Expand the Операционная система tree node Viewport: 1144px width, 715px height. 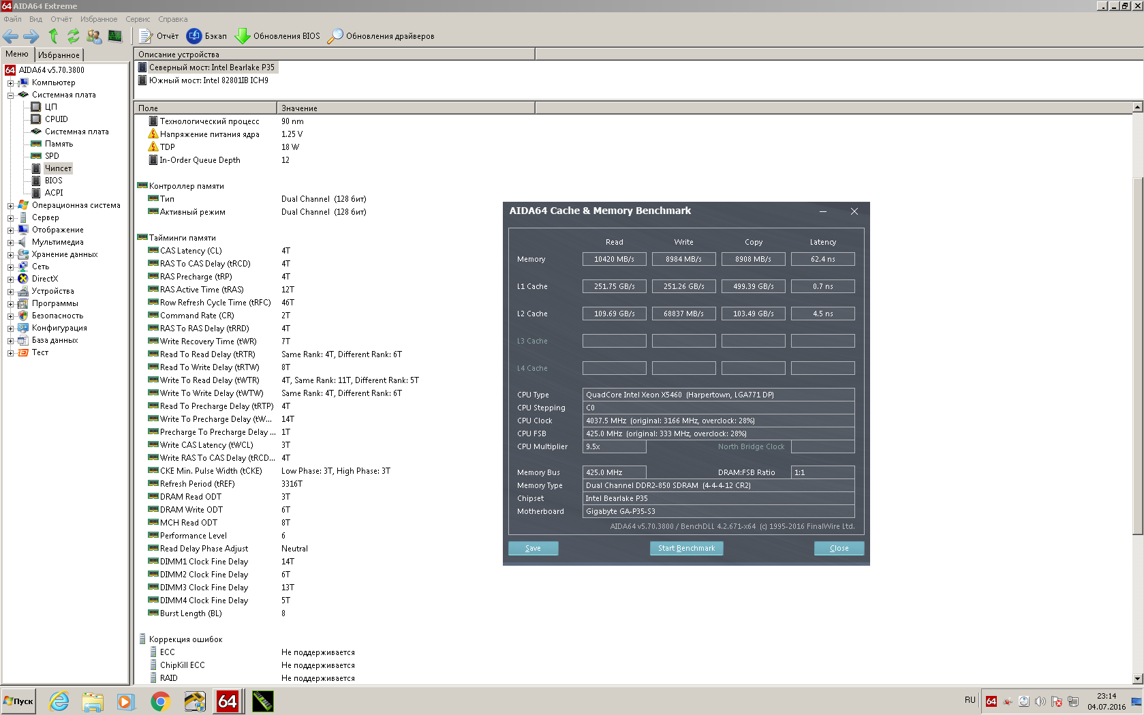[10, 206]
